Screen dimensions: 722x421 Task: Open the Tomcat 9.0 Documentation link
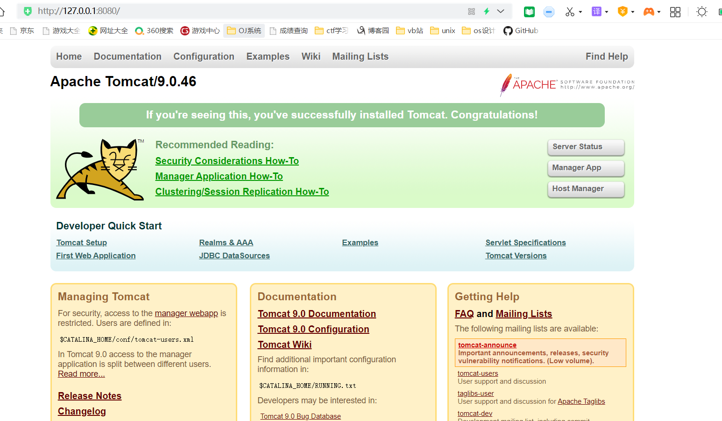point(317,314)
